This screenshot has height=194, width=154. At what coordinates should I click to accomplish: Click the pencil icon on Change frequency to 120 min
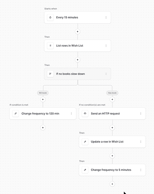(15, 114)
